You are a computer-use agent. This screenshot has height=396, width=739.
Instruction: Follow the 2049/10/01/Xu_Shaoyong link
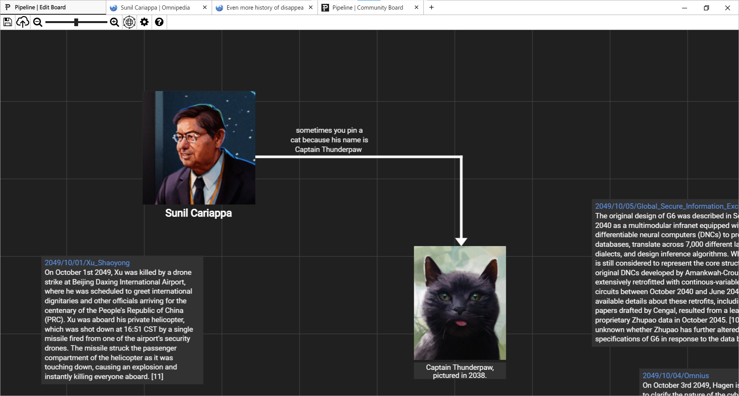[87, 263]
